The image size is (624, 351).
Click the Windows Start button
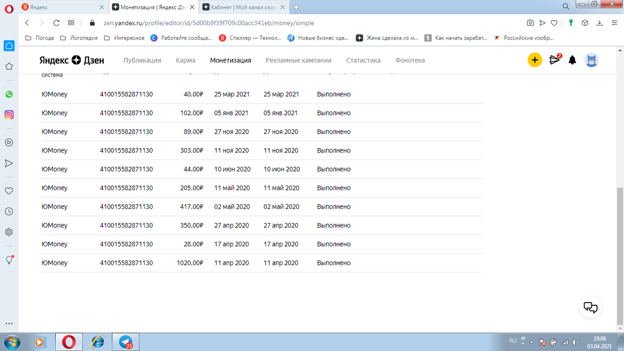[x=11, y=342]
